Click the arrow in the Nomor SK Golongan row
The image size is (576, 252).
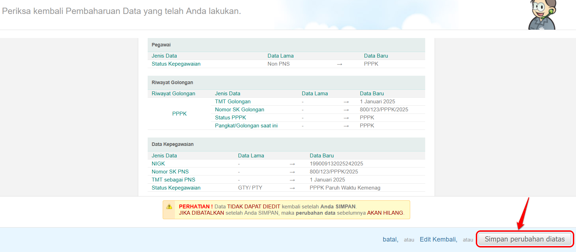(346, 110)
